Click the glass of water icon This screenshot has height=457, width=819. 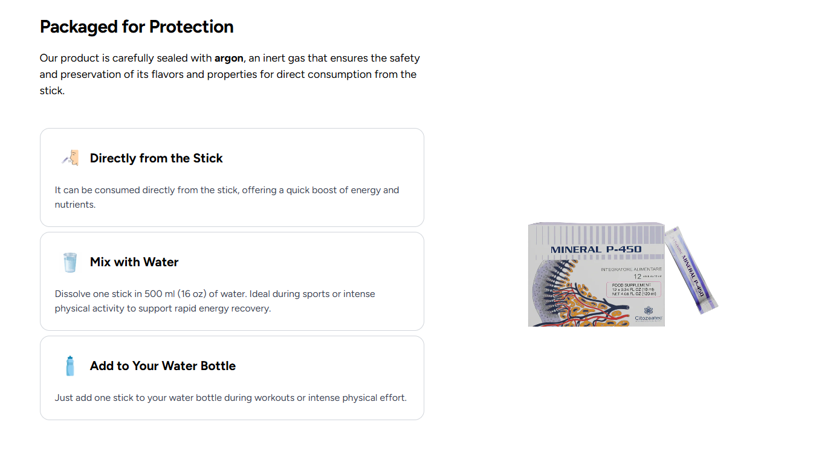coord(70,262)
